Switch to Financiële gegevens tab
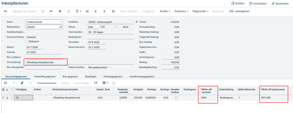 (45, 77)
